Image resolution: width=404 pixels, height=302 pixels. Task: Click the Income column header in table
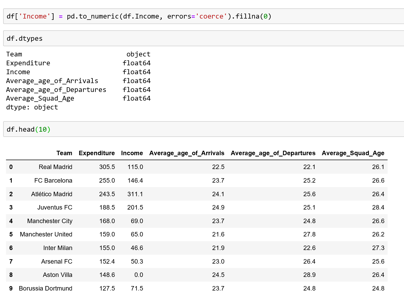[132, 153]
